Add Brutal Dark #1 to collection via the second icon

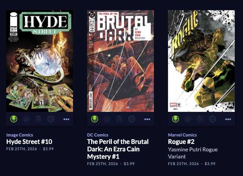(x=107, y=119)
